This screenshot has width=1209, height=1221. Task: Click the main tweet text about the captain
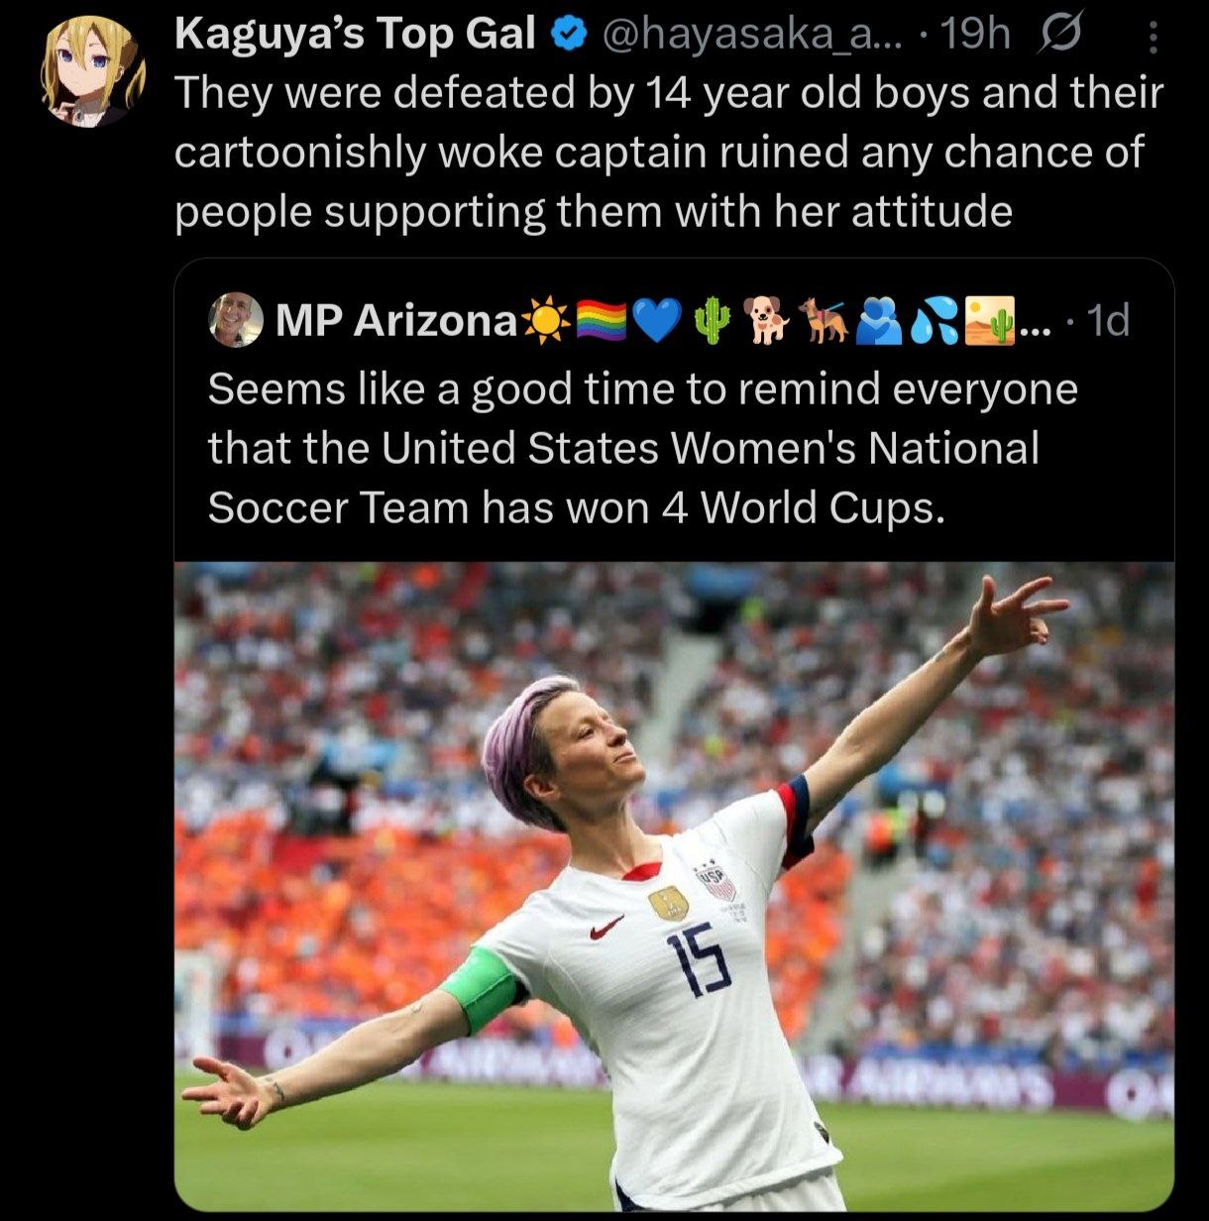click(x=669, y=152)
